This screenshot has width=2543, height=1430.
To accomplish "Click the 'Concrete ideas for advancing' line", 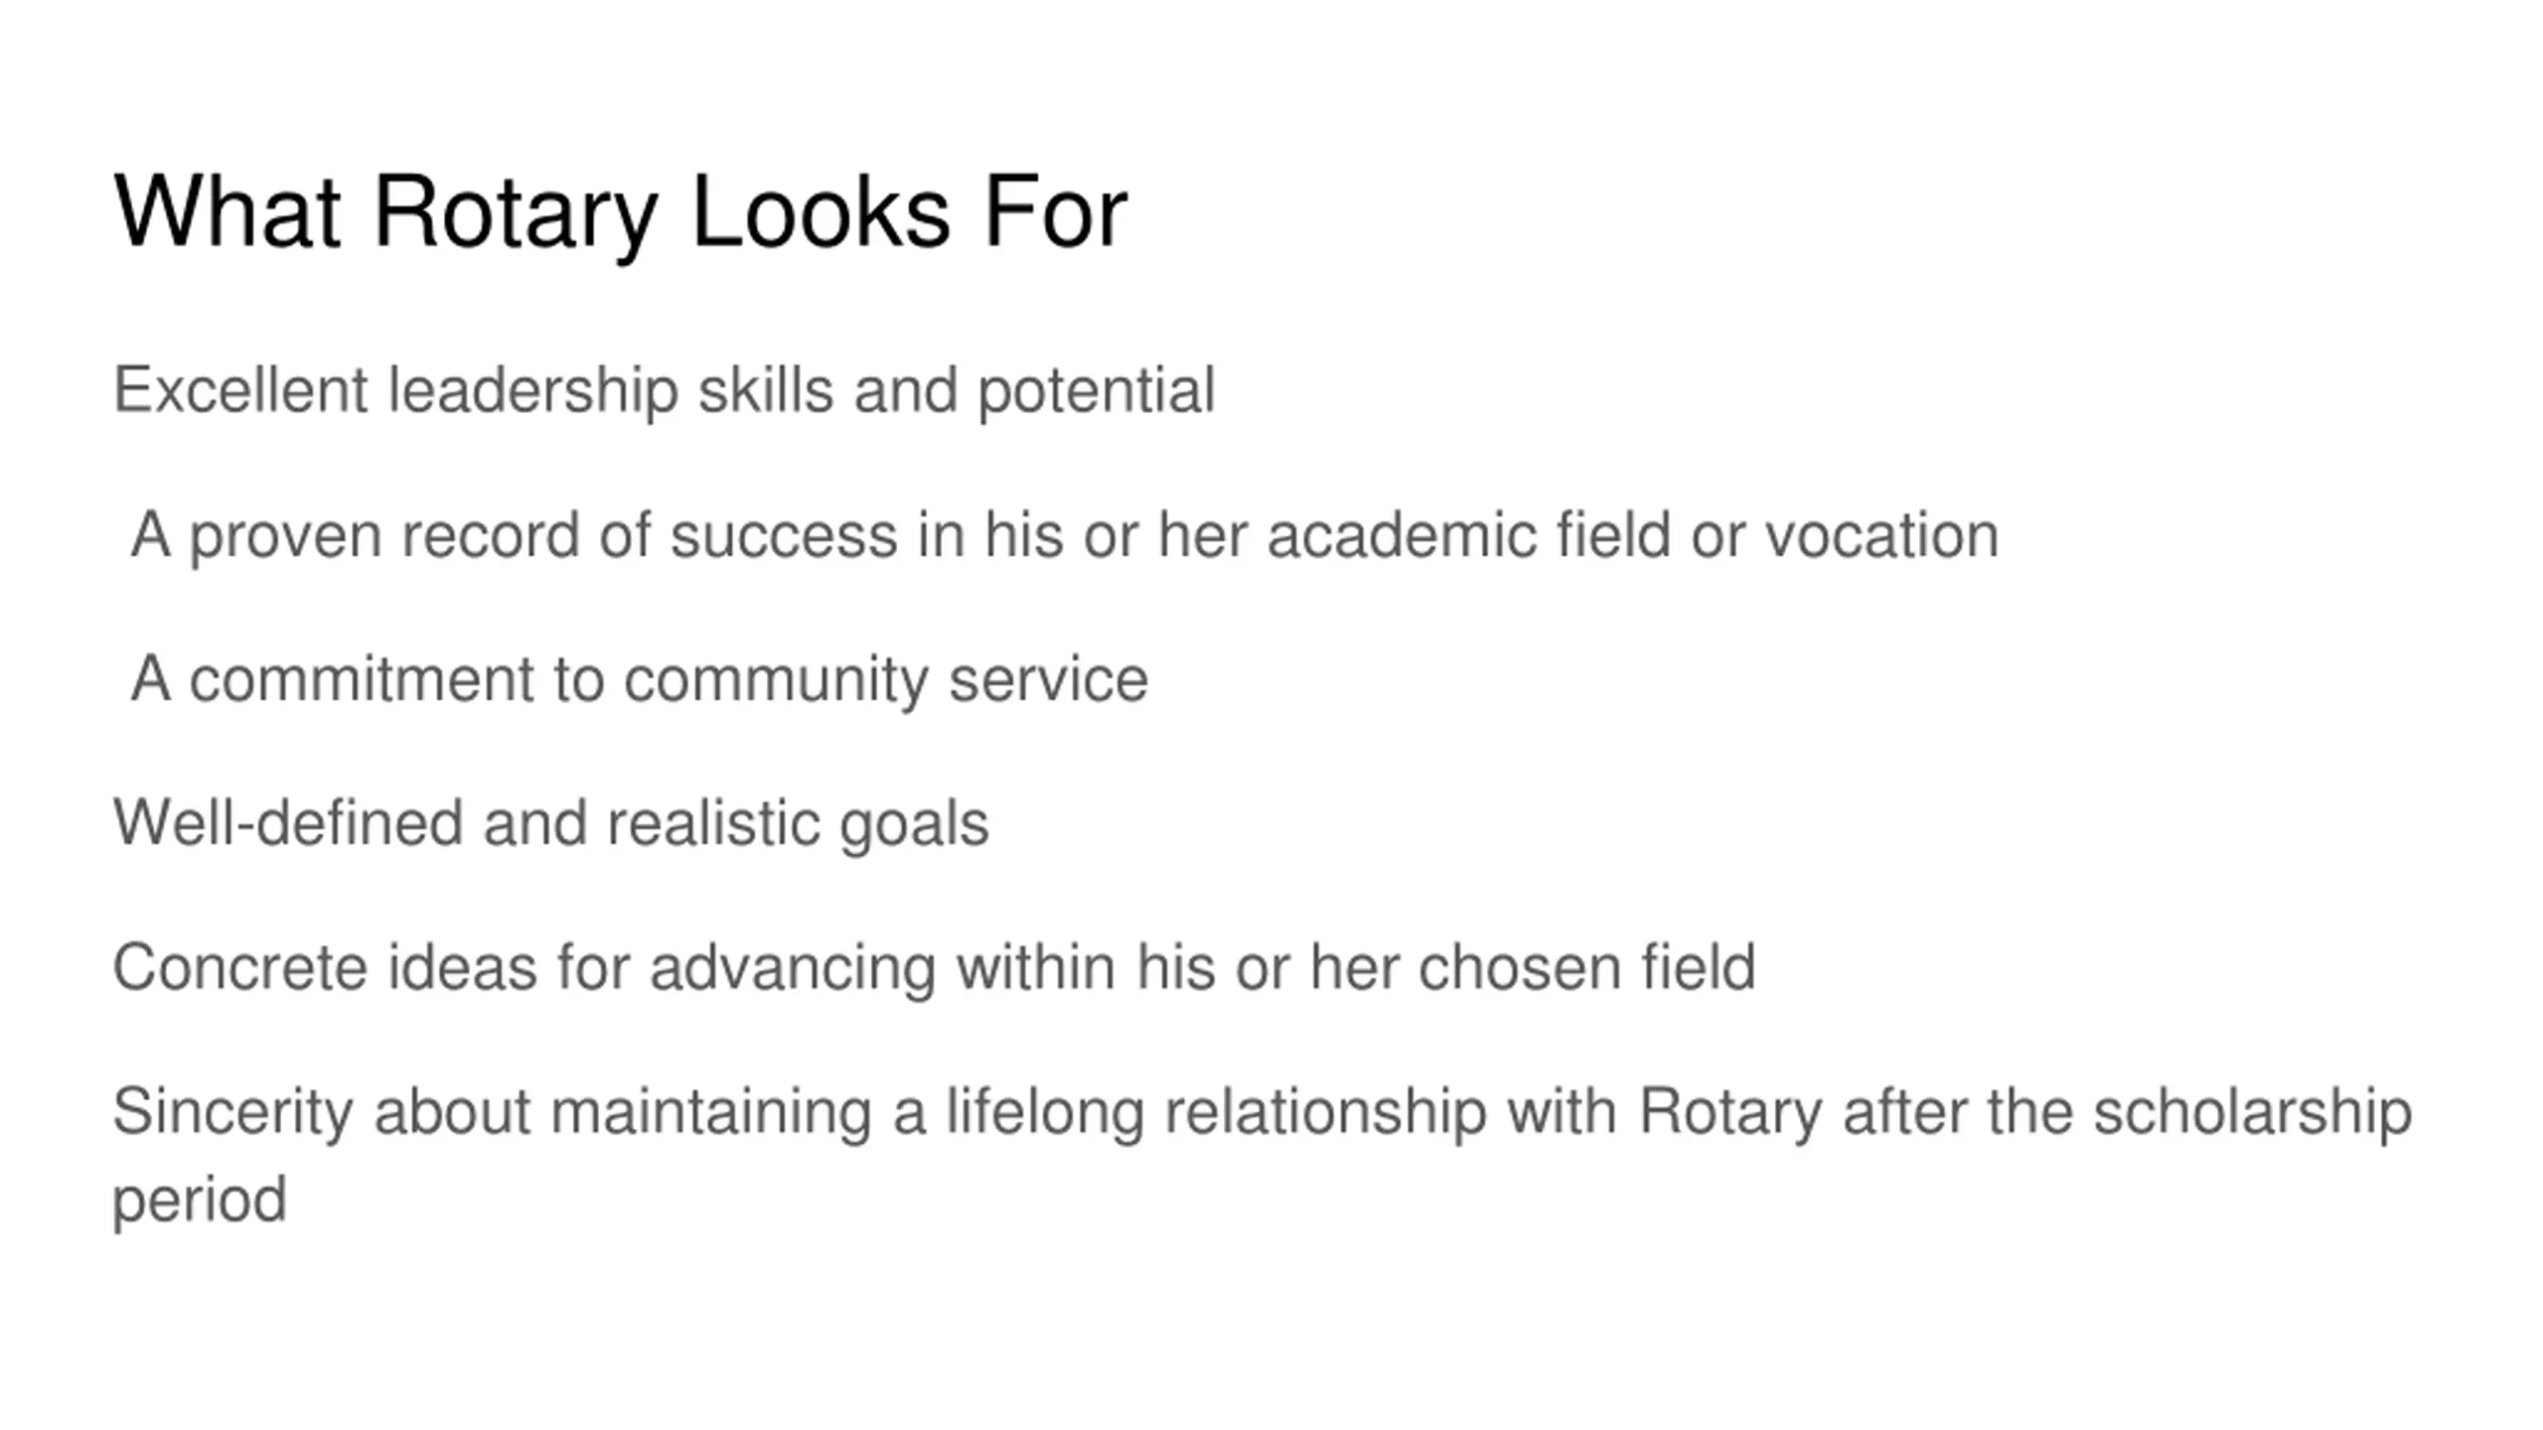I will pos(934,967).
